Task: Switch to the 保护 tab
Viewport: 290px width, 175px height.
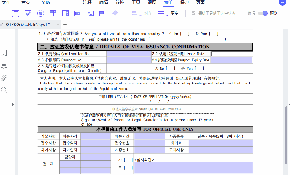Action: pos(184,2)
